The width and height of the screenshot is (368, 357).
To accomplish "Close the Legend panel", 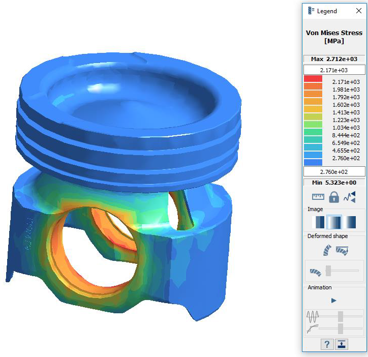I will click(x=359, y=11).
